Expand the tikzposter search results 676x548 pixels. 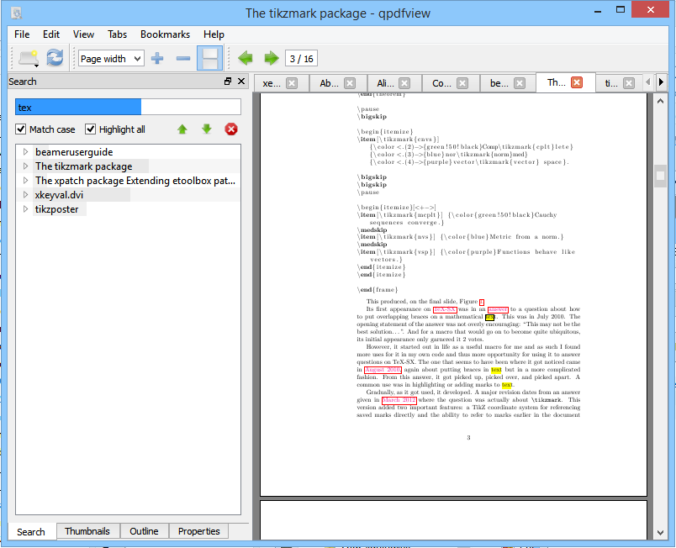tap(25, 209)
